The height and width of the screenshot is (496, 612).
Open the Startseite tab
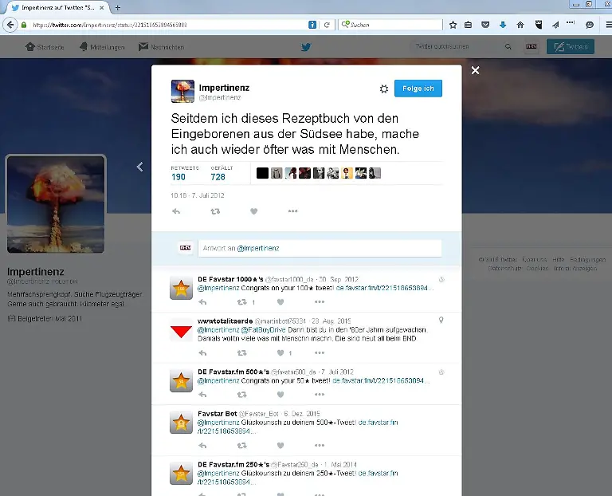[45, 47]
